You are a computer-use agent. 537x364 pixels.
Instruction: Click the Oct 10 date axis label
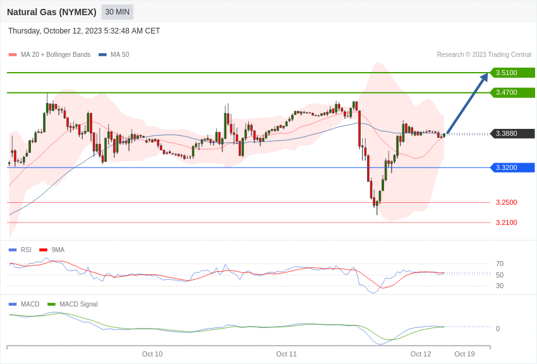[x=152, y=354]
